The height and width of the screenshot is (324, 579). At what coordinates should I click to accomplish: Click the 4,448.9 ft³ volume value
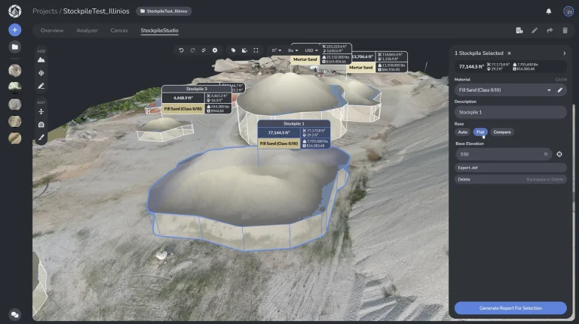point(183,98)
